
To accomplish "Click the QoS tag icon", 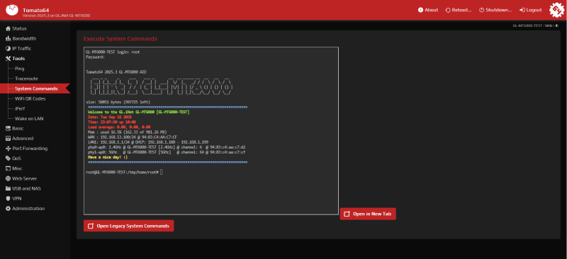I will (8, 159).
